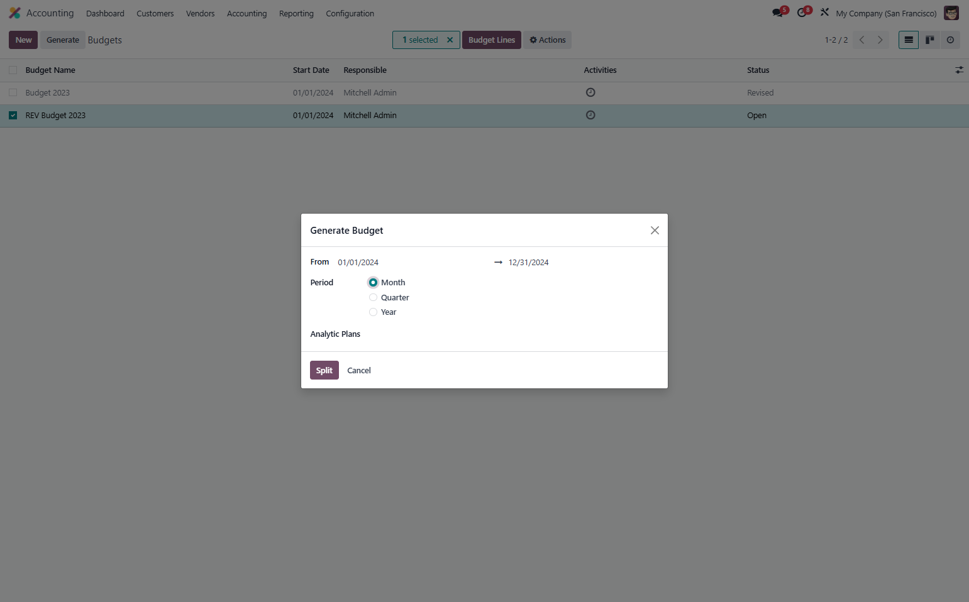Click activity clock for REV Budget 2023

click(590, 115)
